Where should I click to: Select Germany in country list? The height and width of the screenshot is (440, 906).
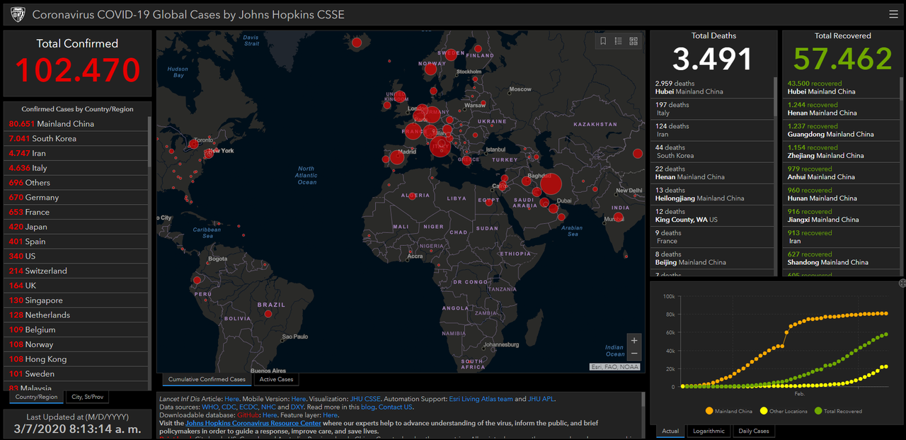click(76, 198)
